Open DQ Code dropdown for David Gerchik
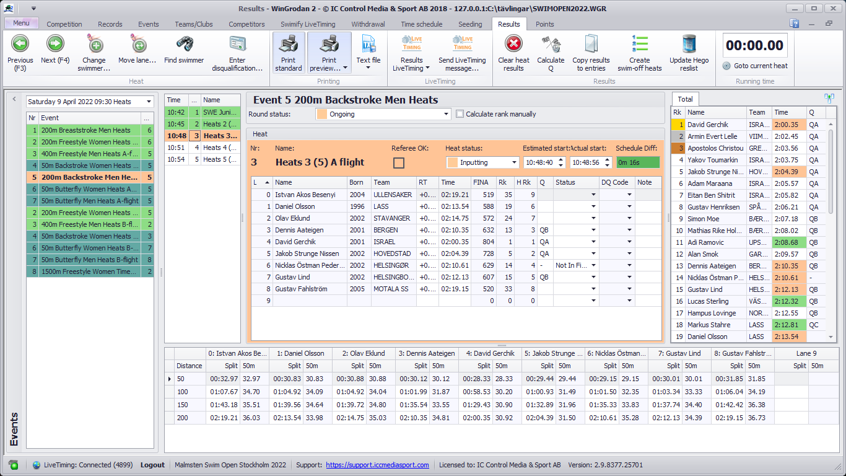The image size is (846, 476). tap(630, 242)
